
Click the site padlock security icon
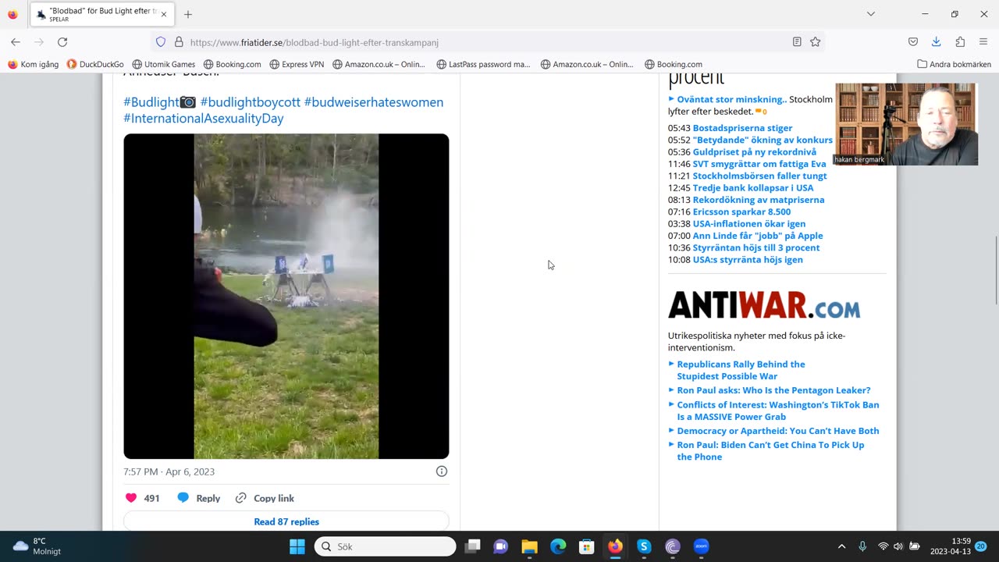coord(179,42)
